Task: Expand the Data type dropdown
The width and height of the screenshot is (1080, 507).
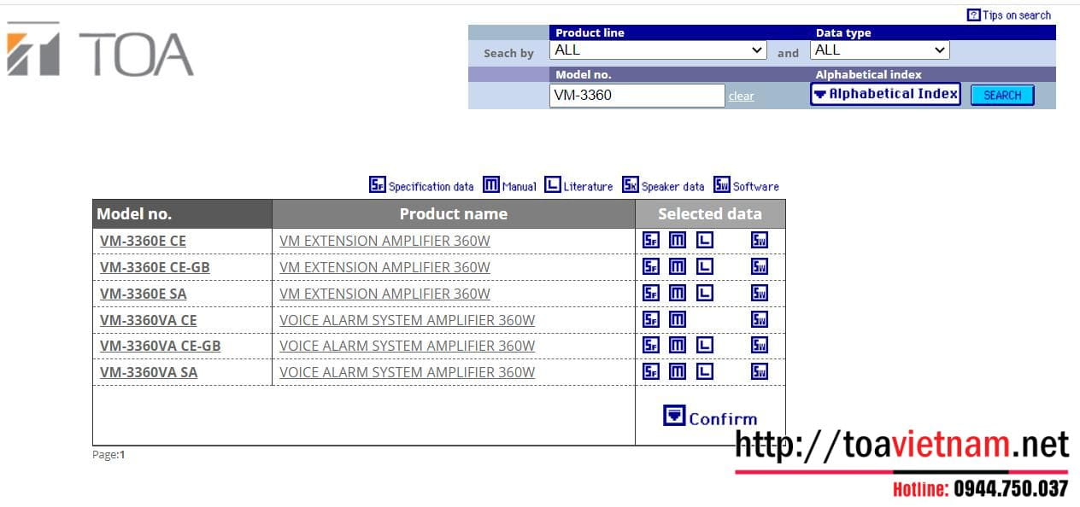Action: click(x=880, y=50)
